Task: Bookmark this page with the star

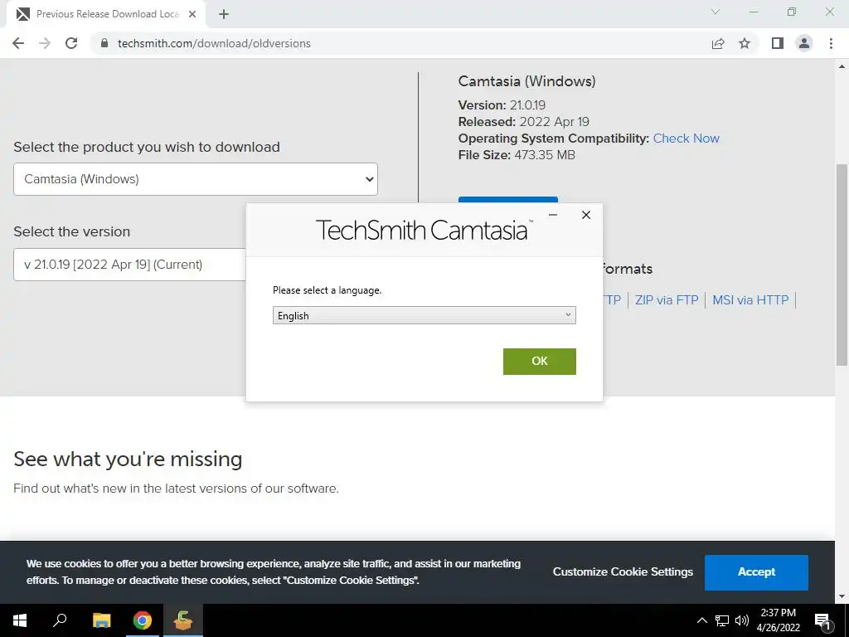Action: pos(745,43)
